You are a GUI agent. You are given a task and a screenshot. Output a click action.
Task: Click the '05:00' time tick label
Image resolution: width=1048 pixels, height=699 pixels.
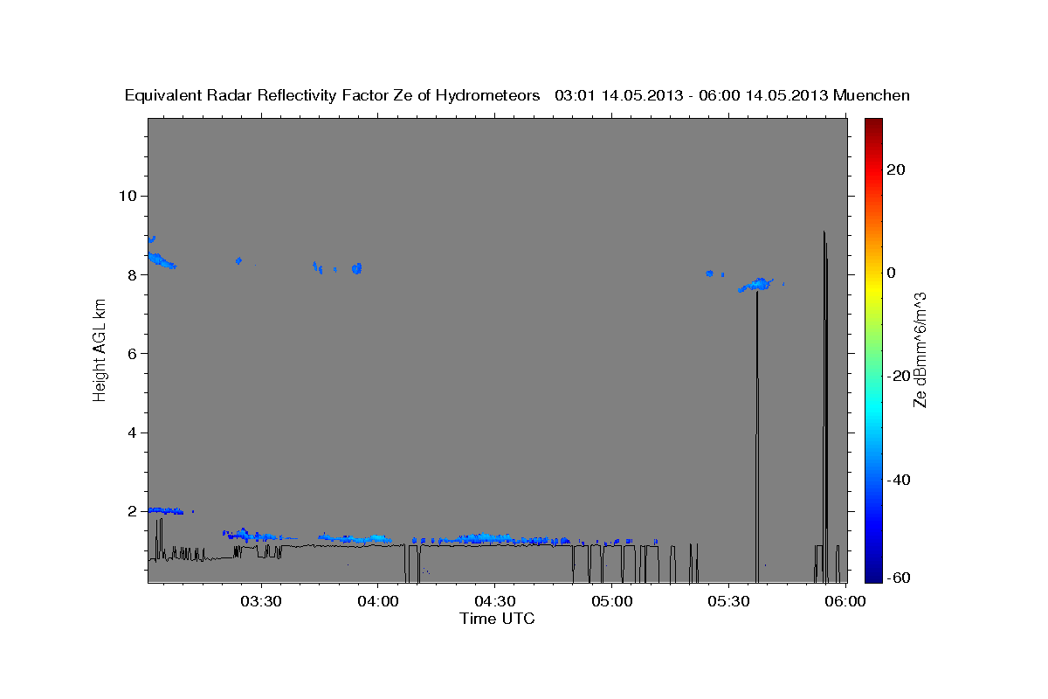click(611, 601)
